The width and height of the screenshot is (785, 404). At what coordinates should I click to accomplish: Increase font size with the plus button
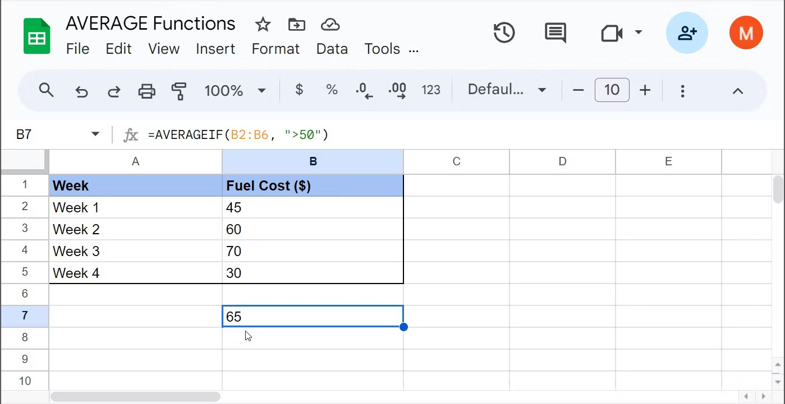click(x=645, y=90)
